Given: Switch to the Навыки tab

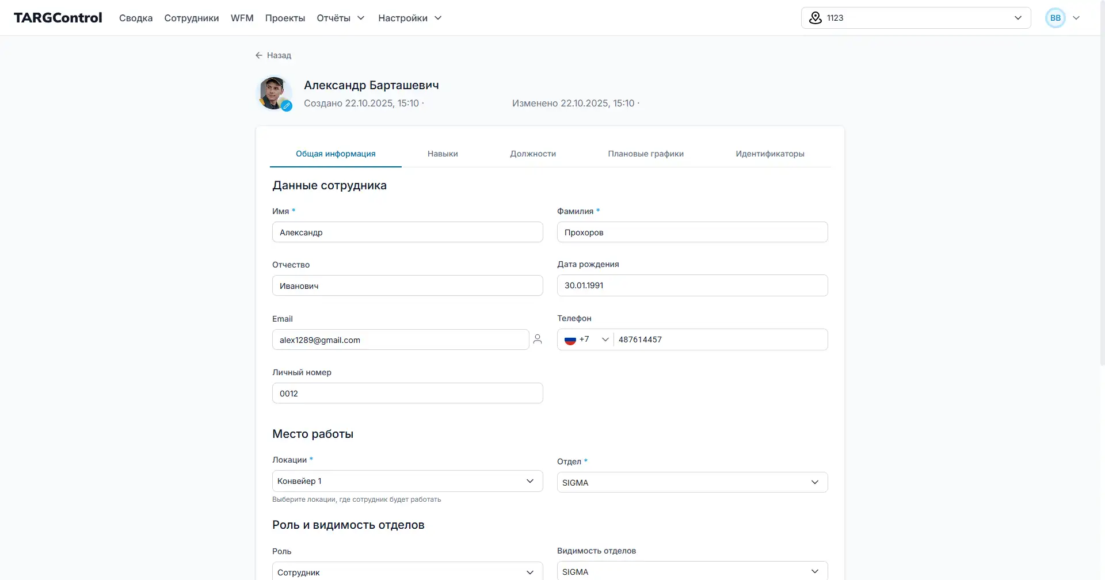Looking at the screenshot, I should [x=443, y=154].
